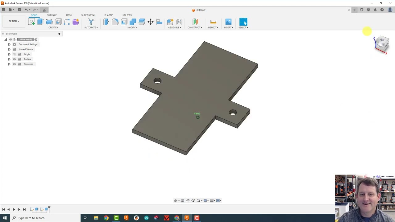395x222 pixels.
Task: Select the Rectangular Pattern tool
Action: 67,22
